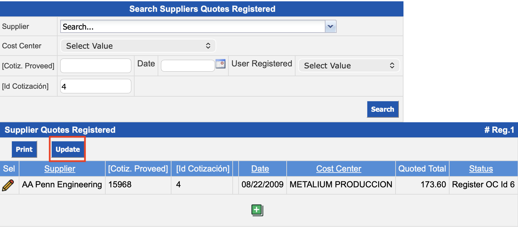Select the AA Penn Engineering supplier cell
Image resolution: width=518 pixels, height=234 pixels.
tap(62, 185)
